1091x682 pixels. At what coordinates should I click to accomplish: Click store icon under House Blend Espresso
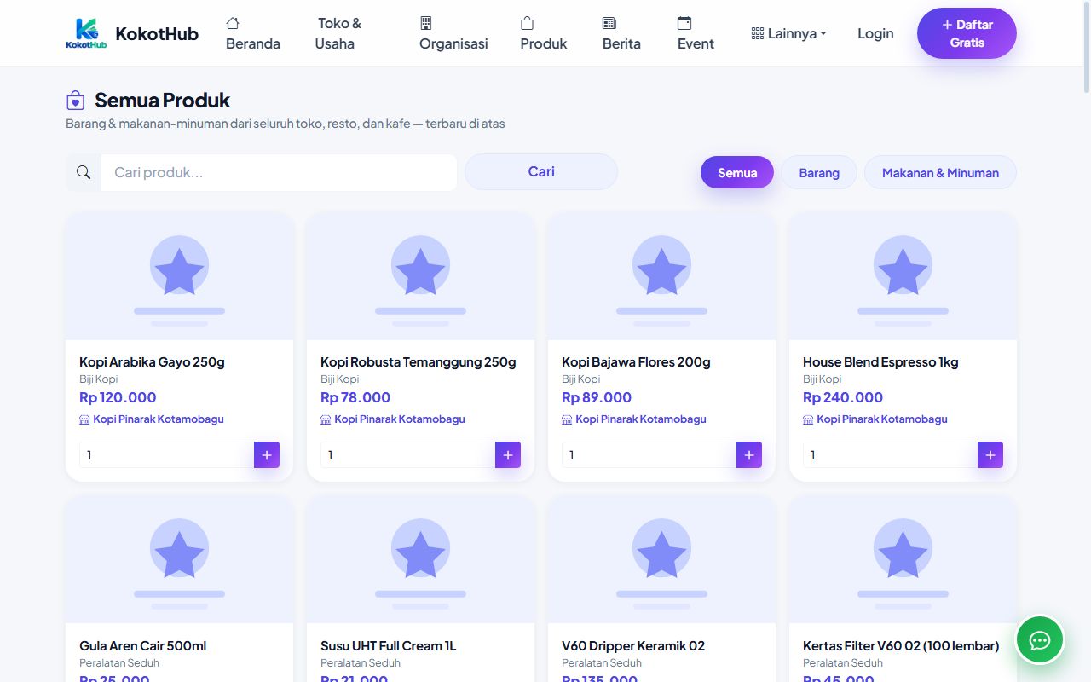(x=808, y=419)
